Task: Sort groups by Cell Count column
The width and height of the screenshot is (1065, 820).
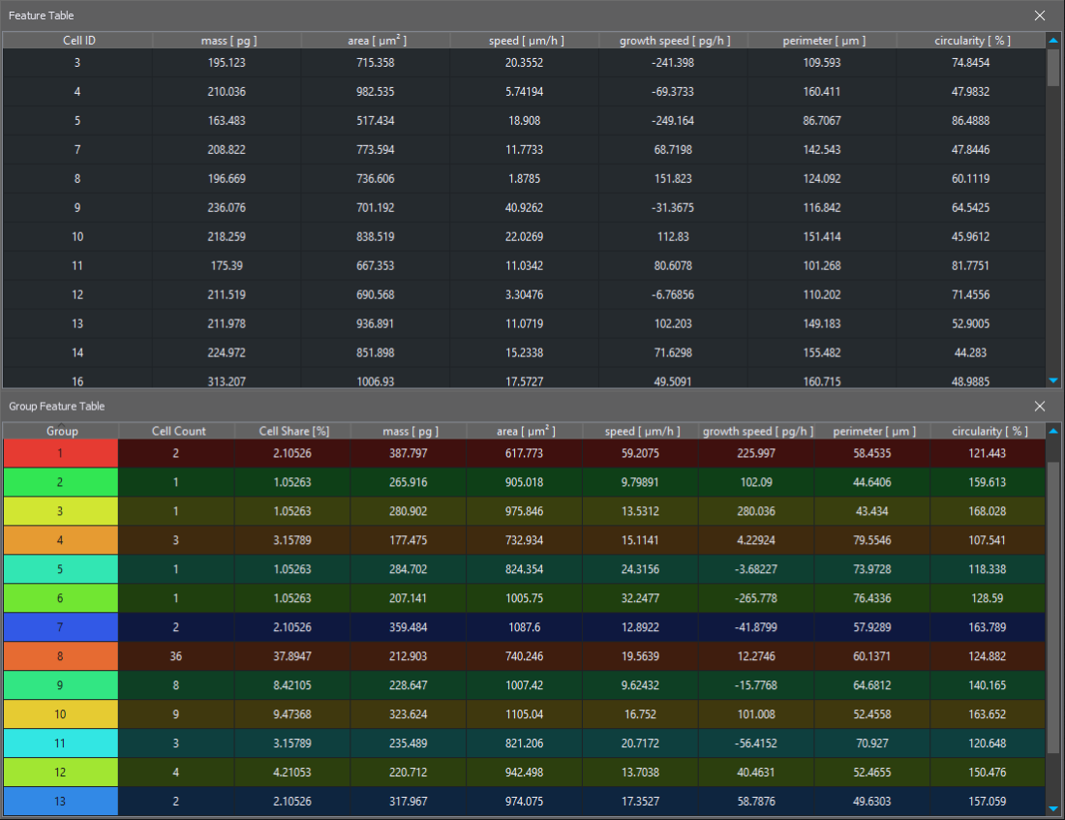Action: click(178, 431)
